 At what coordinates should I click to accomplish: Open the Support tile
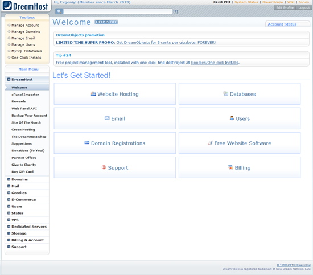coord(114,167)
